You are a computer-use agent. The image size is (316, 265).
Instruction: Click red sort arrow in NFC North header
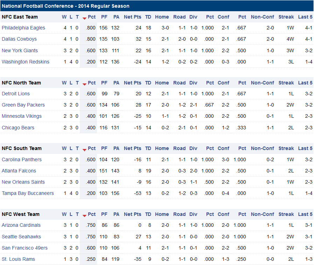click(84, 84)
